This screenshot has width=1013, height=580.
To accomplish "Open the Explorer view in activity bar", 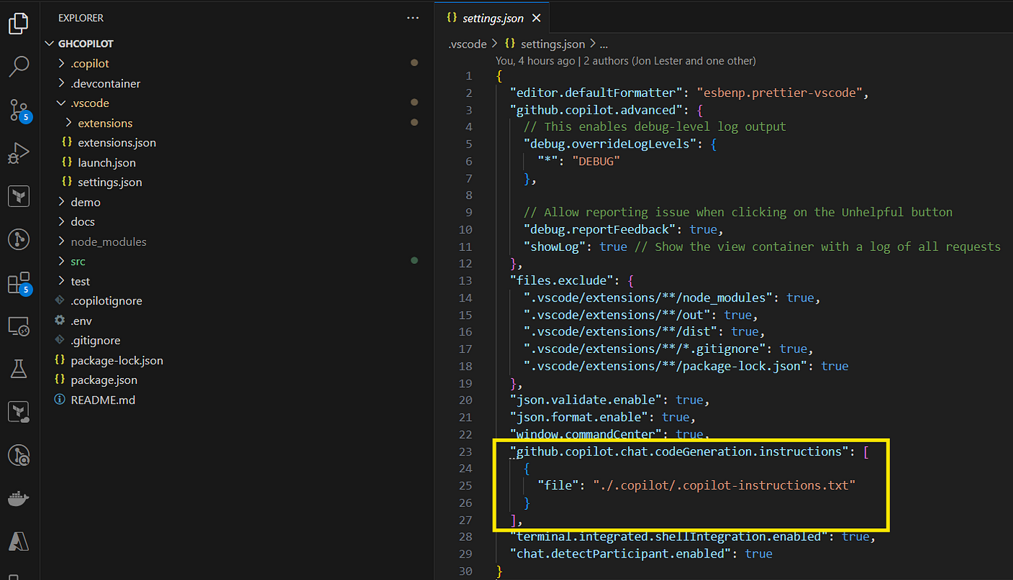I will (19, 24).
